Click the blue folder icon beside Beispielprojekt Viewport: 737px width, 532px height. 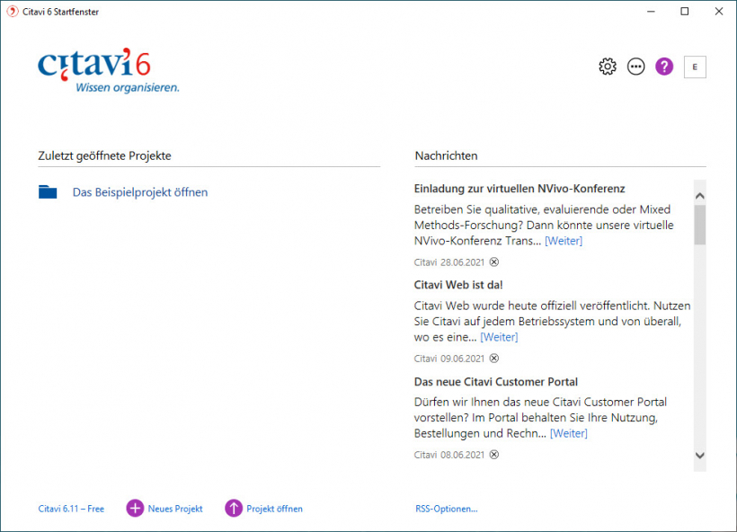[48, 191]
